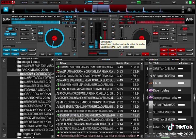Screen dimensions: 196x139
Task: Click minus pitch button on right deck
Action: (x=120, y=51)
